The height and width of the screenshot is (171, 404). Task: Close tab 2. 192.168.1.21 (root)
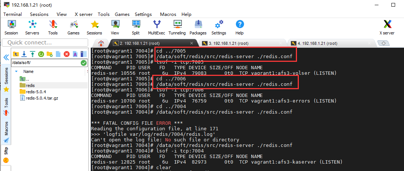(x=191, y=43)
